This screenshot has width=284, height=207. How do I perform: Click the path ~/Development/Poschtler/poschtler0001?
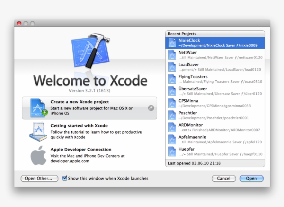point(214,118)
